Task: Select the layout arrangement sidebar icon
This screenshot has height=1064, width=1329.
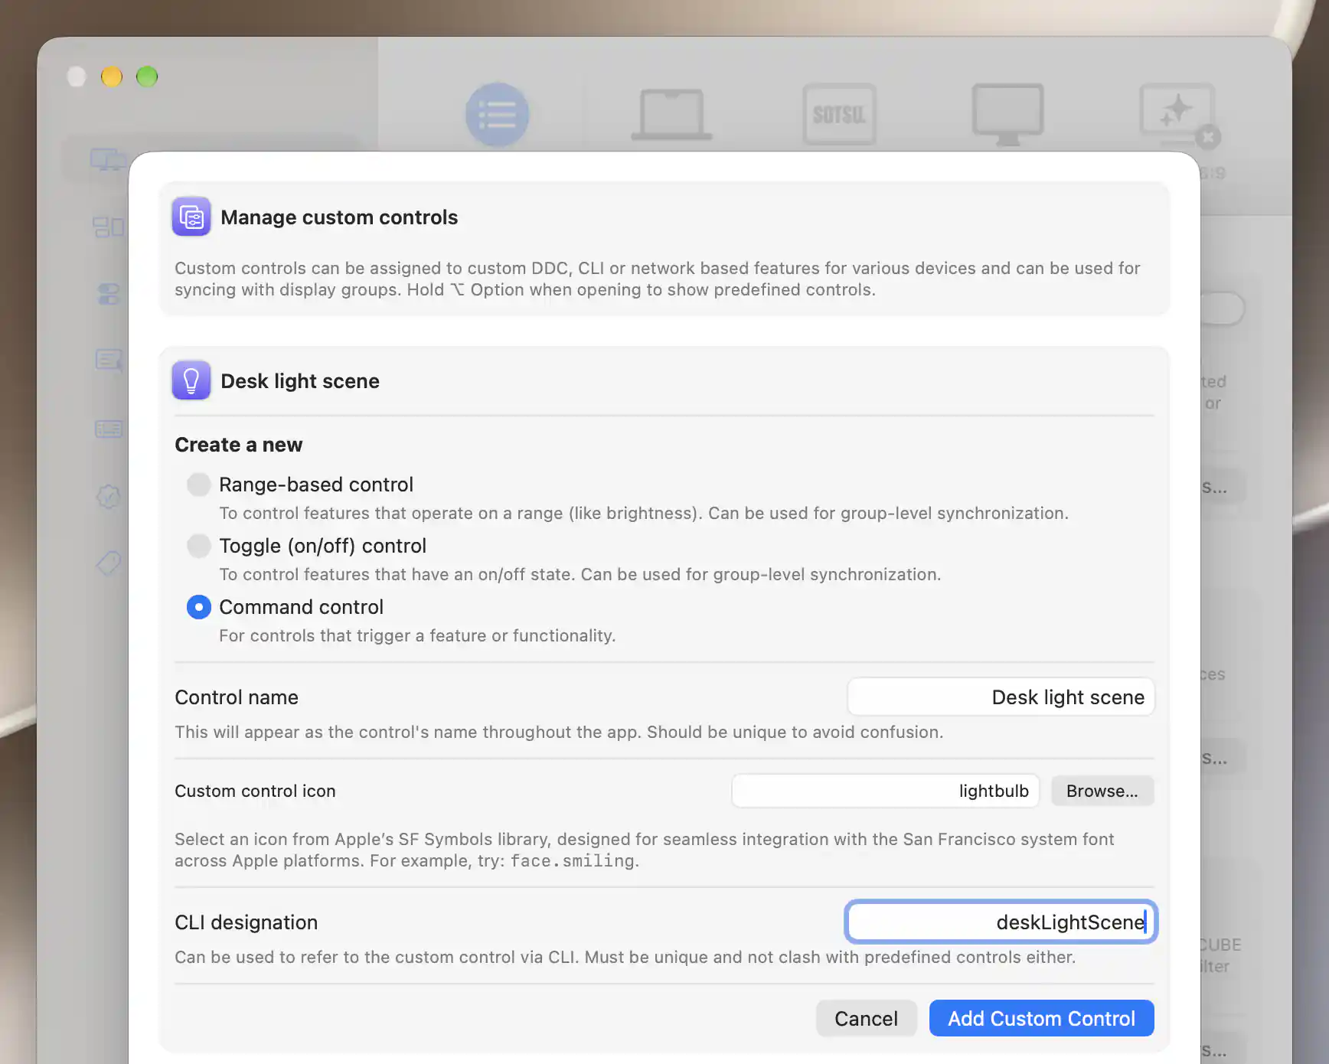Action: coord(108,227)
